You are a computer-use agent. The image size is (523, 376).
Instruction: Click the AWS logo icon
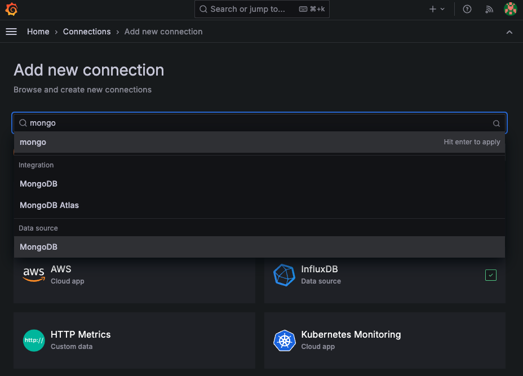pos(34,275)
